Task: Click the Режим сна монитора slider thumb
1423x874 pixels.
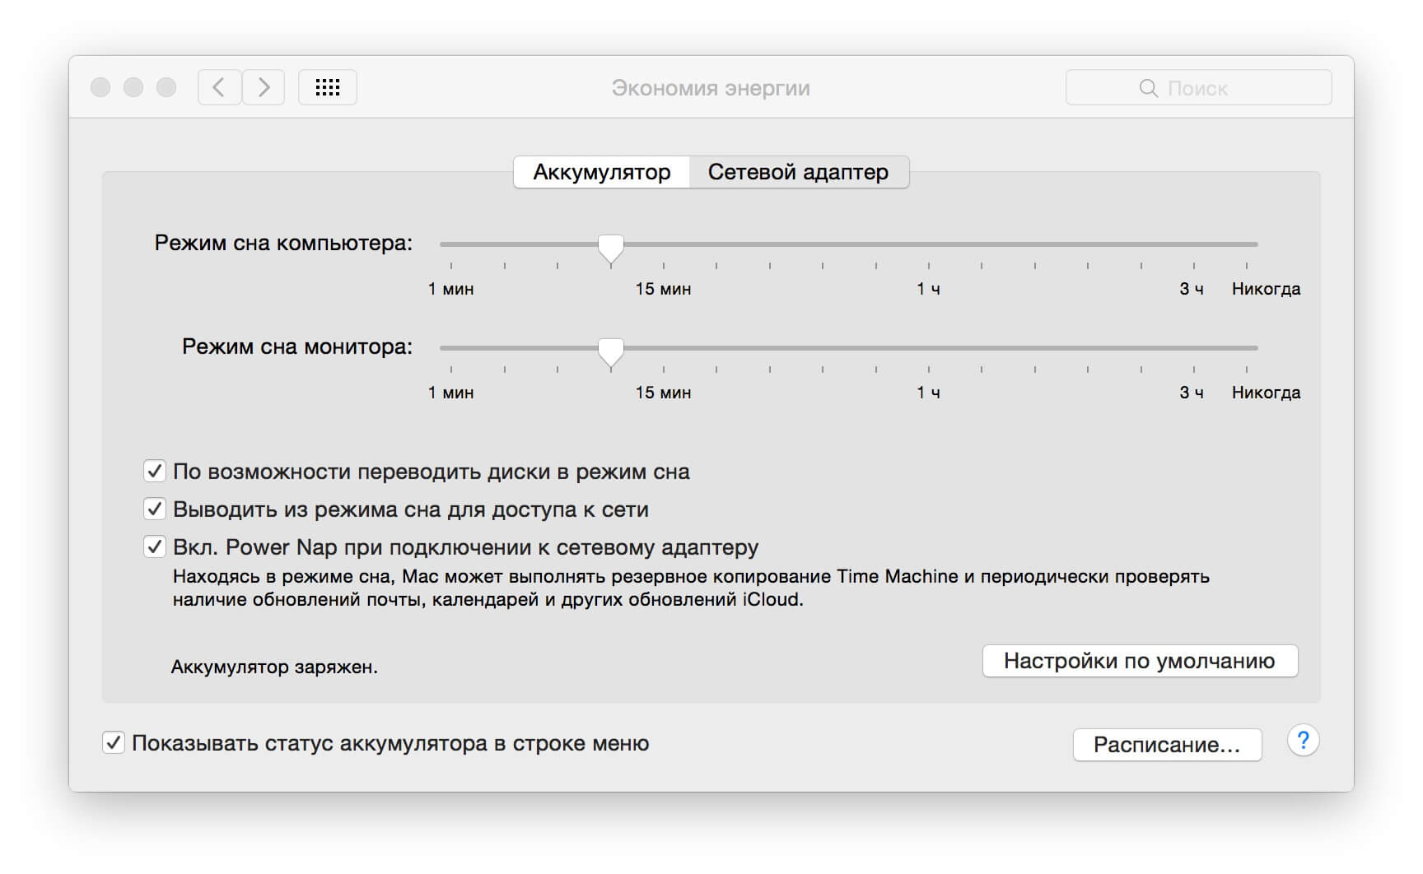Action: tap(610, 351)
